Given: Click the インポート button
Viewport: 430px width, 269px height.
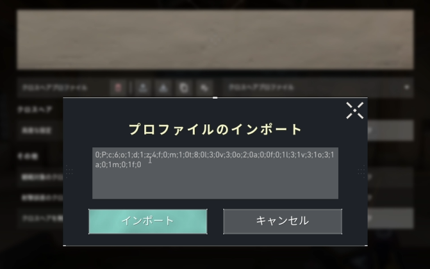Looking at the screenshot, I should (148, 222).
